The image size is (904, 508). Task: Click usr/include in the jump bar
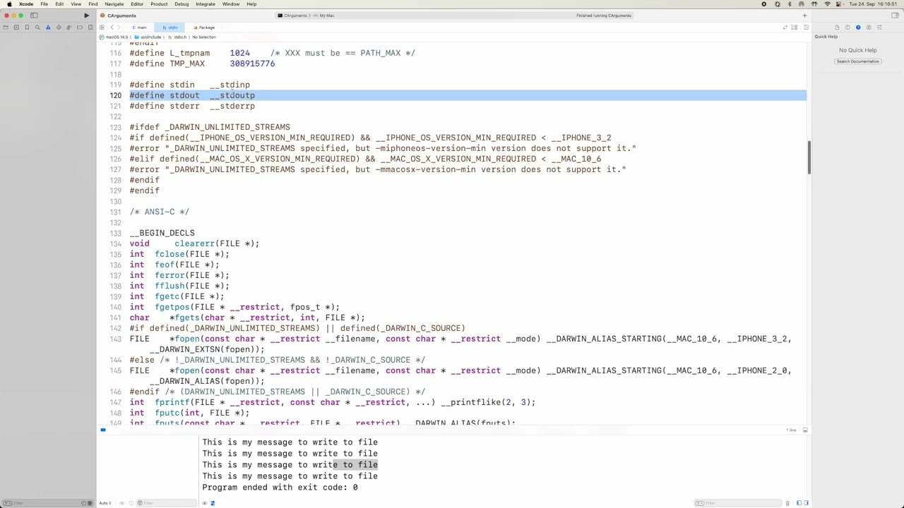pyautogui.click(x=149, y=37)
